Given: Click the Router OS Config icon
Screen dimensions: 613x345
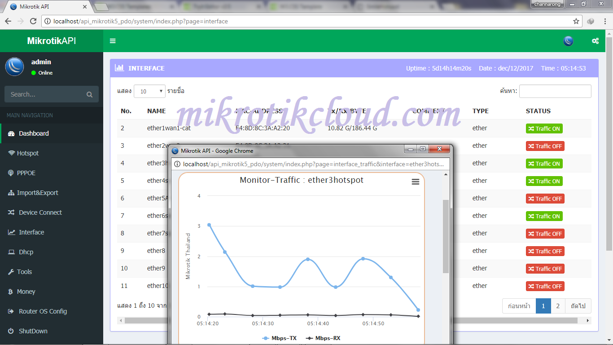Looking at the screenshot, I should (11, 311).
